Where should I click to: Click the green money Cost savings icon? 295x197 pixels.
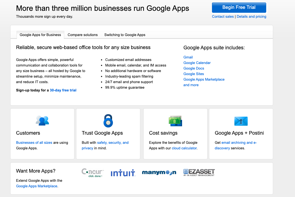point(175,121)
